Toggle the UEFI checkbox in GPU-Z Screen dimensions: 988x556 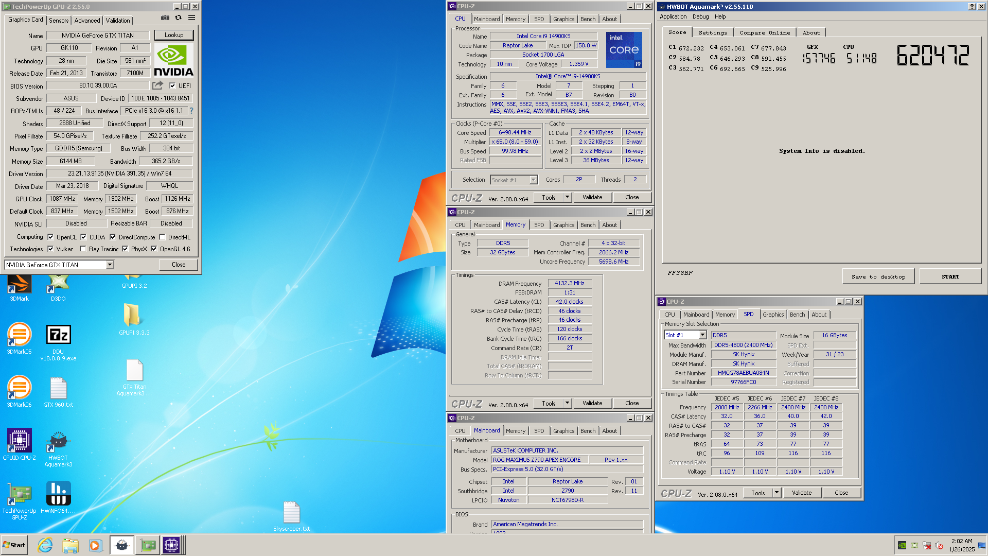(172, 86)
